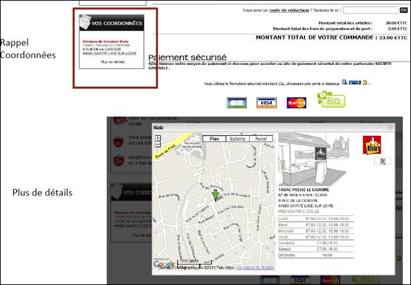Click the Kiala logo in popup
The height and width of the screenshot is (285, 411).
click(x=372, y=144)
